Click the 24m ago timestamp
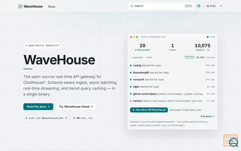241x151 pixels. pos(210,65)
